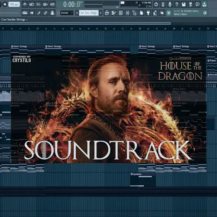Screen dimensions: 217x217
Task: Click the project picker pages icon
Action: tap(141, 13)
